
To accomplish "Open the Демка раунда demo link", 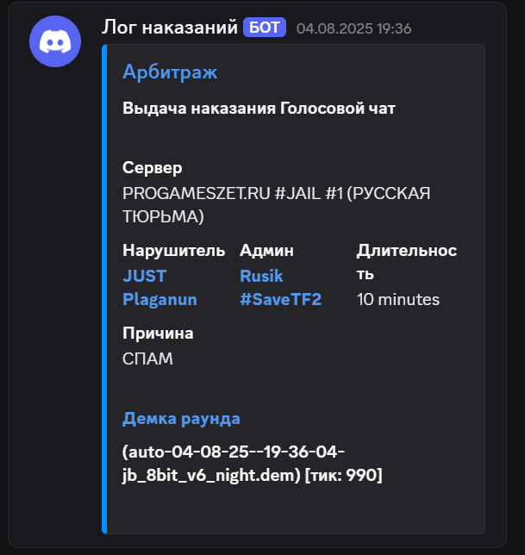I will (x=181, y=419).
